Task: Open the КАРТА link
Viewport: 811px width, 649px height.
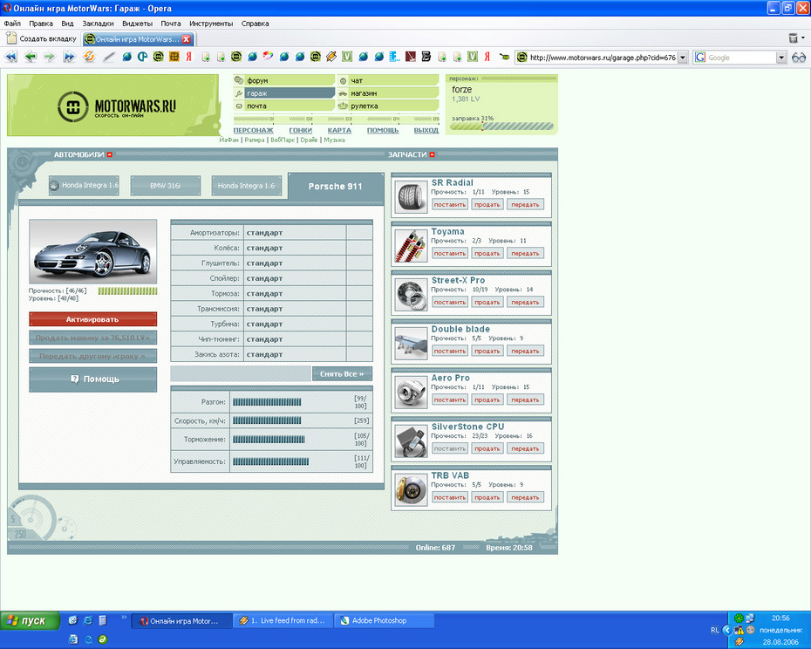Action: pyautogui.click(x=339, y=131)
